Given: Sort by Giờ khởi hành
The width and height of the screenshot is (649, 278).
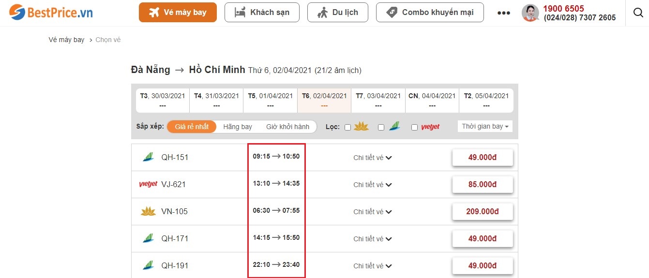Looking at the screenshot, I should point(287,127).
